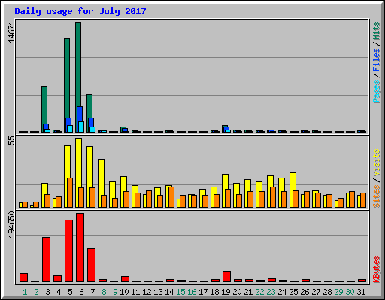The image size is (385, 300).
Task: Click the 194650 KBytes axis value
Action: pyautogui.click(x=11, y=224)
